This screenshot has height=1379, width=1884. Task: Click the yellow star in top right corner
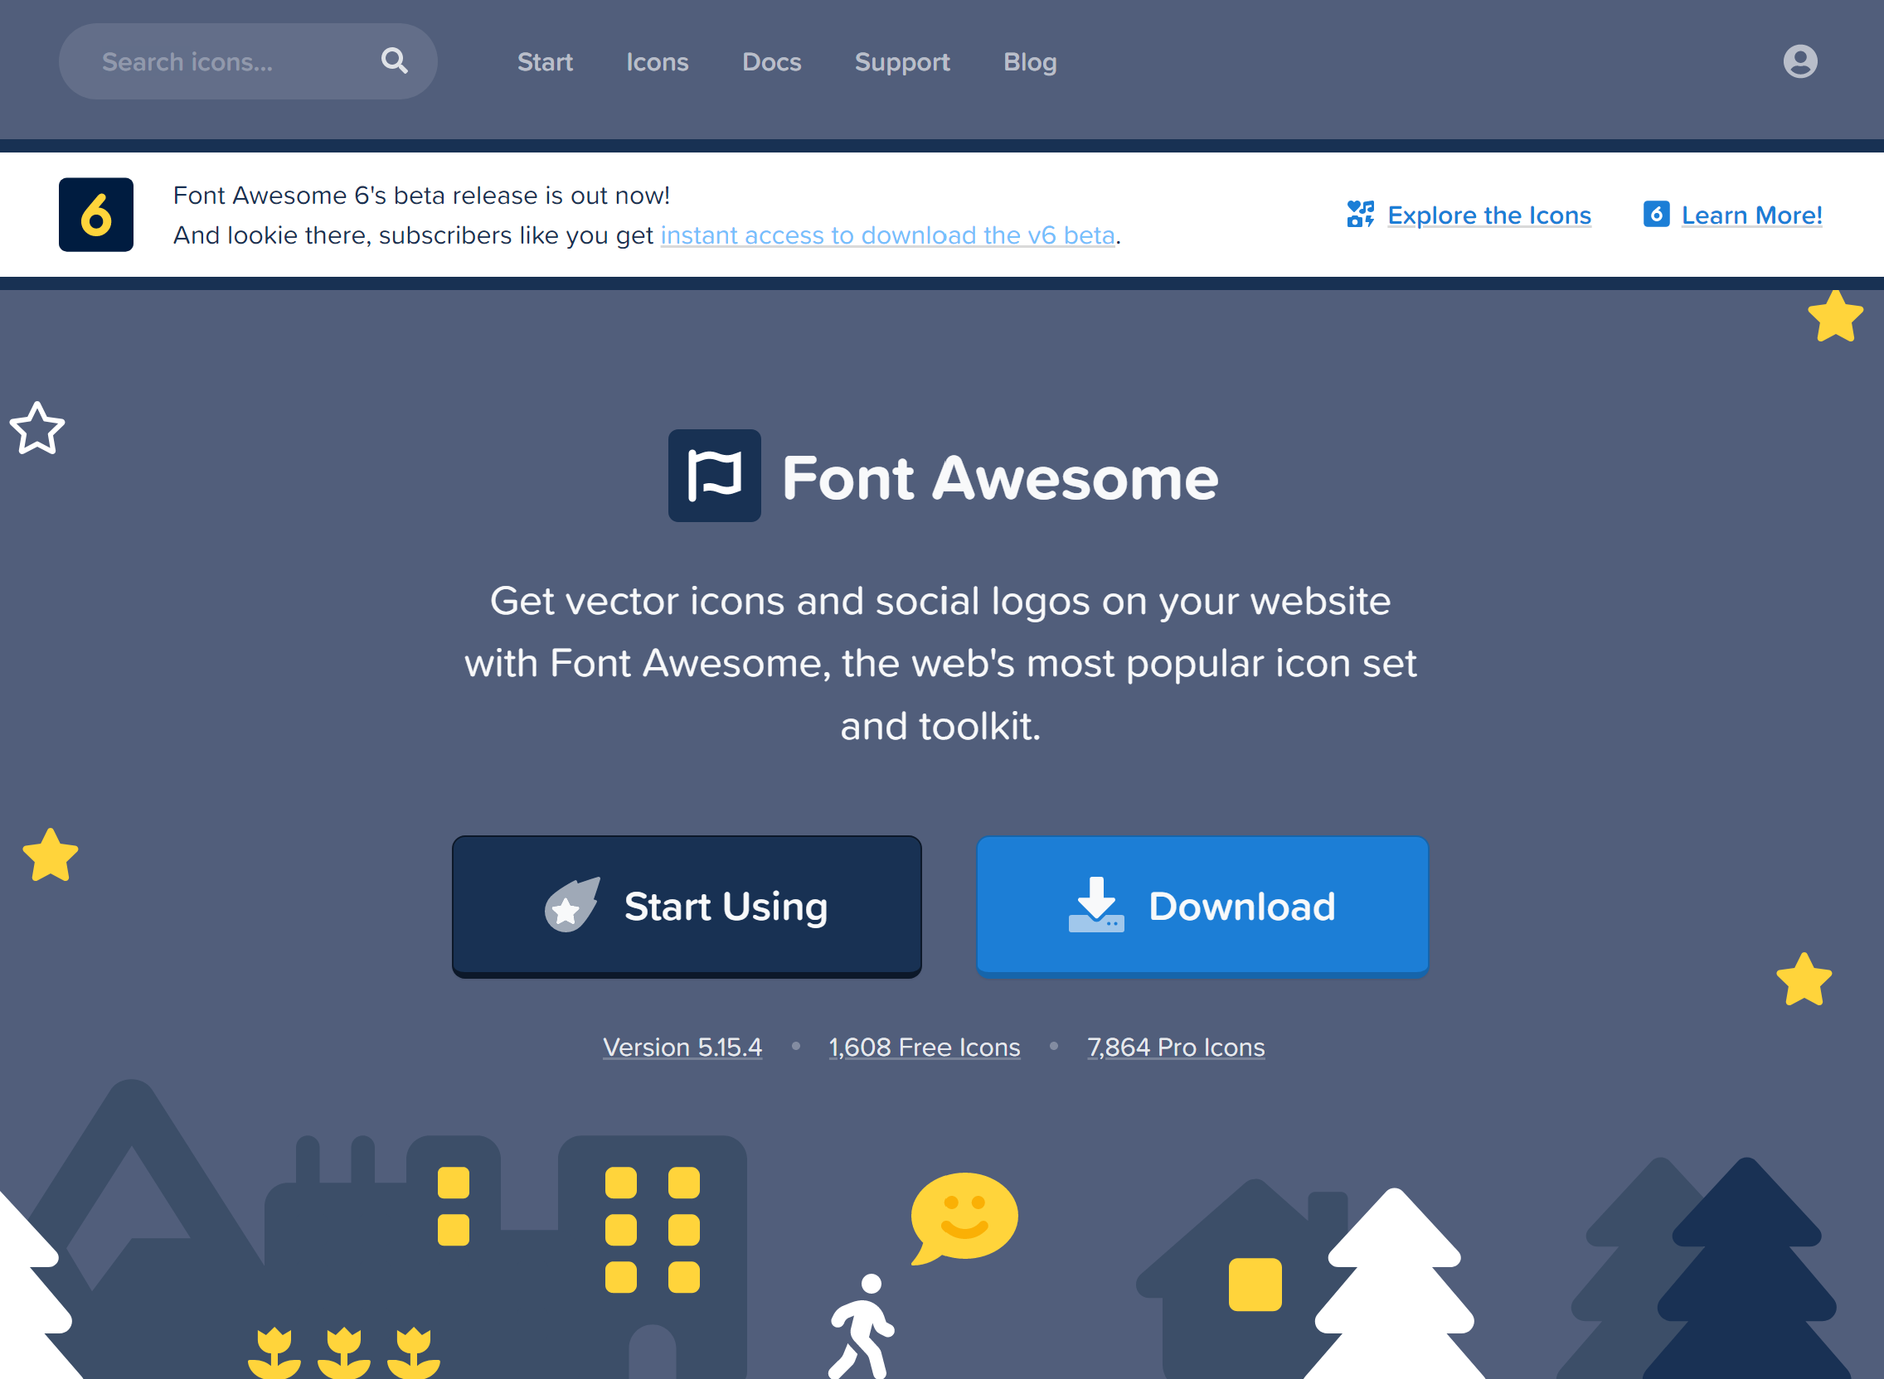[1835, 317]
